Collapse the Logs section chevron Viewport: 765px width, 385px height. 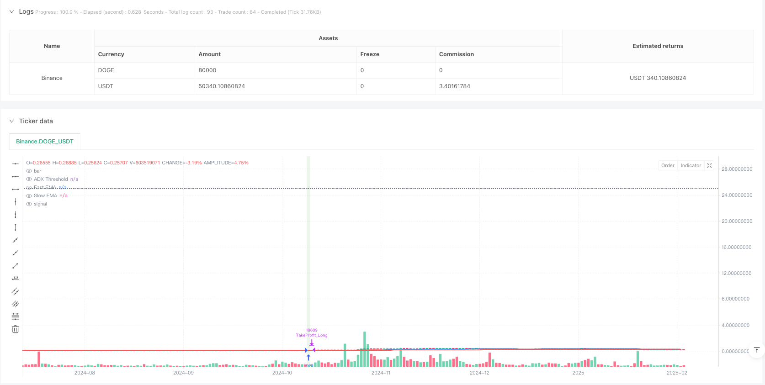coord(11,11)
